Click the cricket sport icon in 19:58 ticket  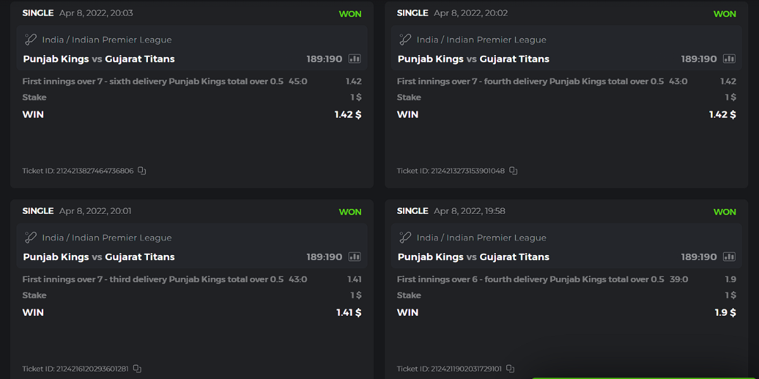coord(405,238)
